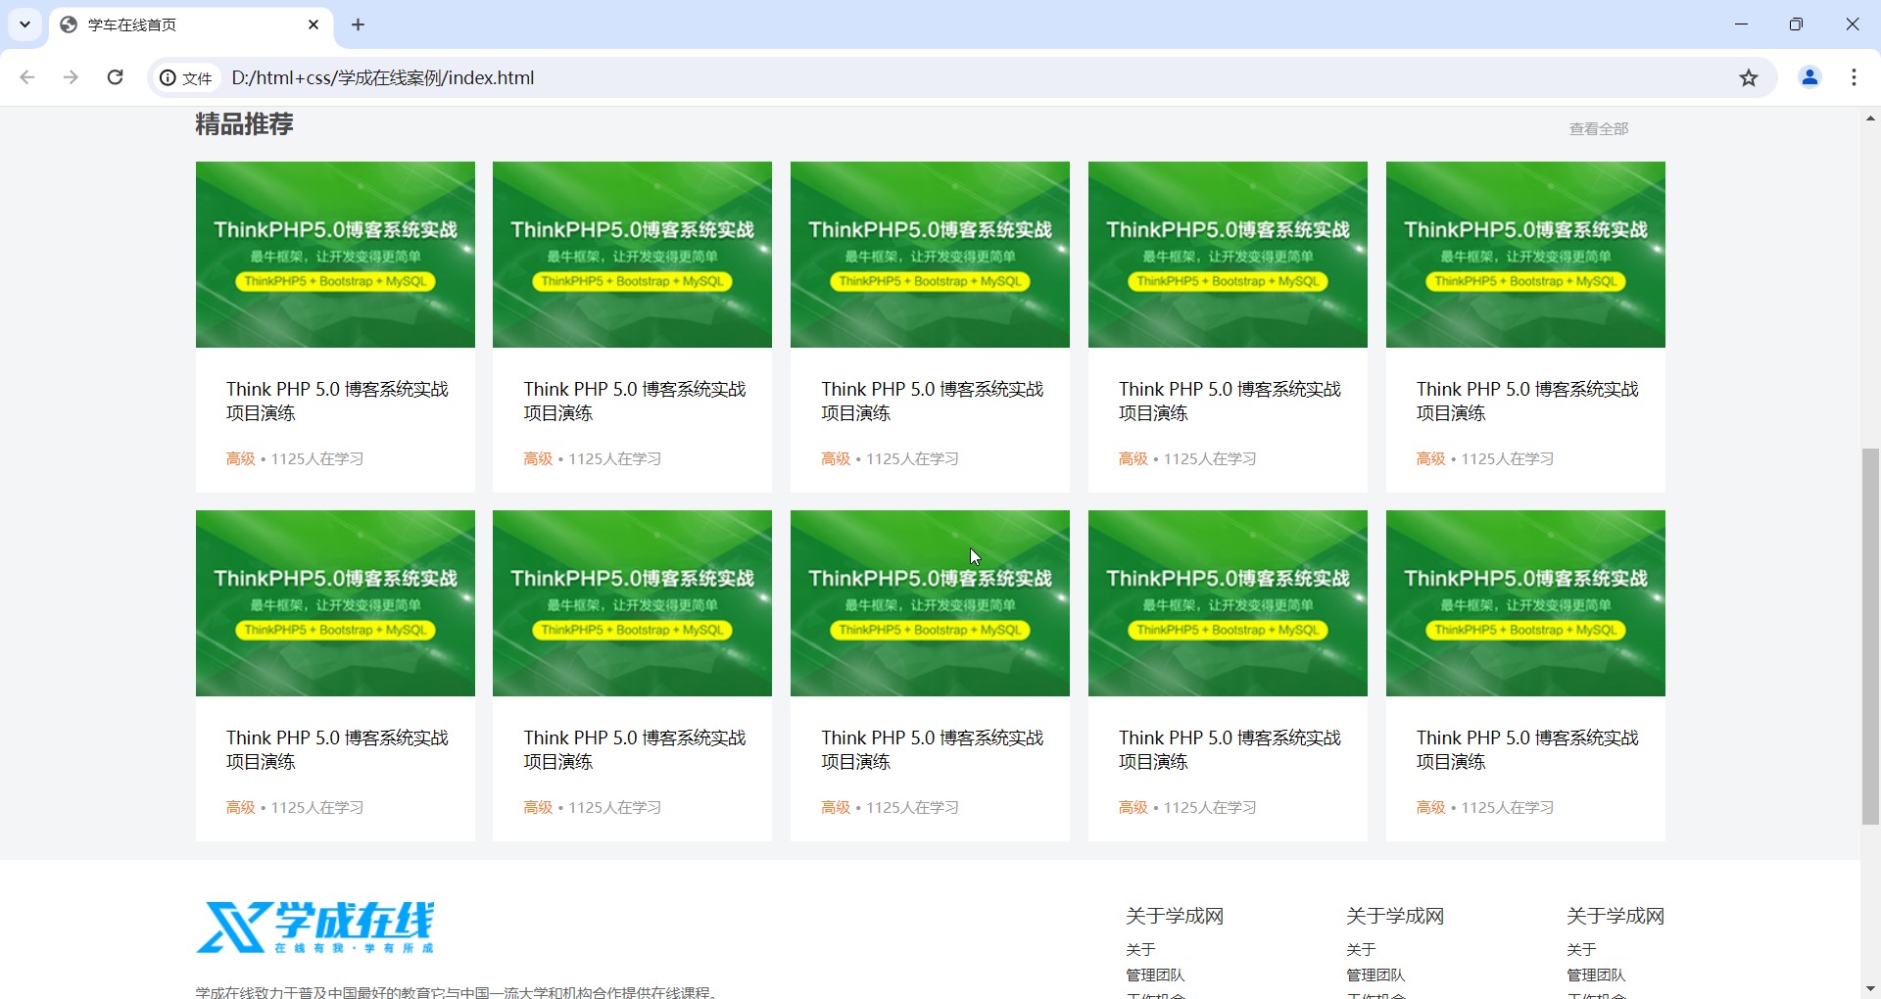Click the fourth bottom-row course title Think PHP 5.0
Image resolution: width=1881 pixels, height=999 pixels.
point(1230,749)
